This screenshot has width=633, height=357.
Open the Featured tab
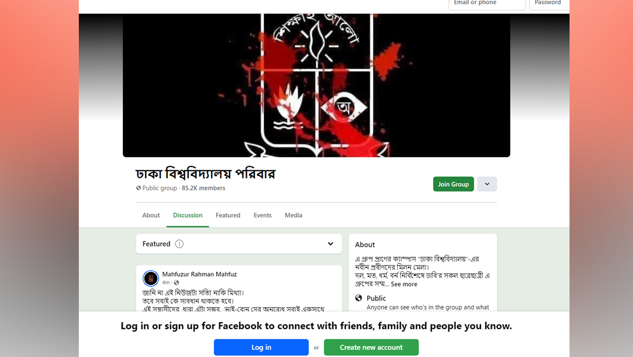pos(228,215)
